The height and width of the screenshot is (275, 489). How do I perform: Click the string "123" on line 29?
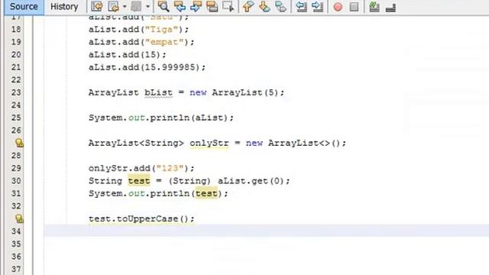170,168
